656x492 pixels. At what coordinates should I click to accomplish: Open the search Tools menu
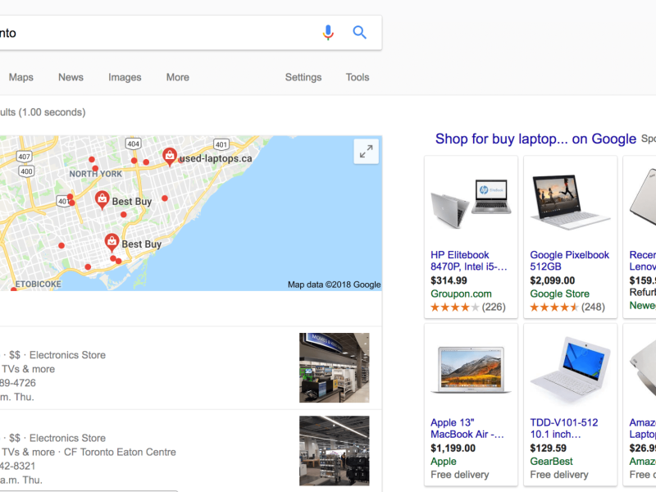tap(358, 77)
